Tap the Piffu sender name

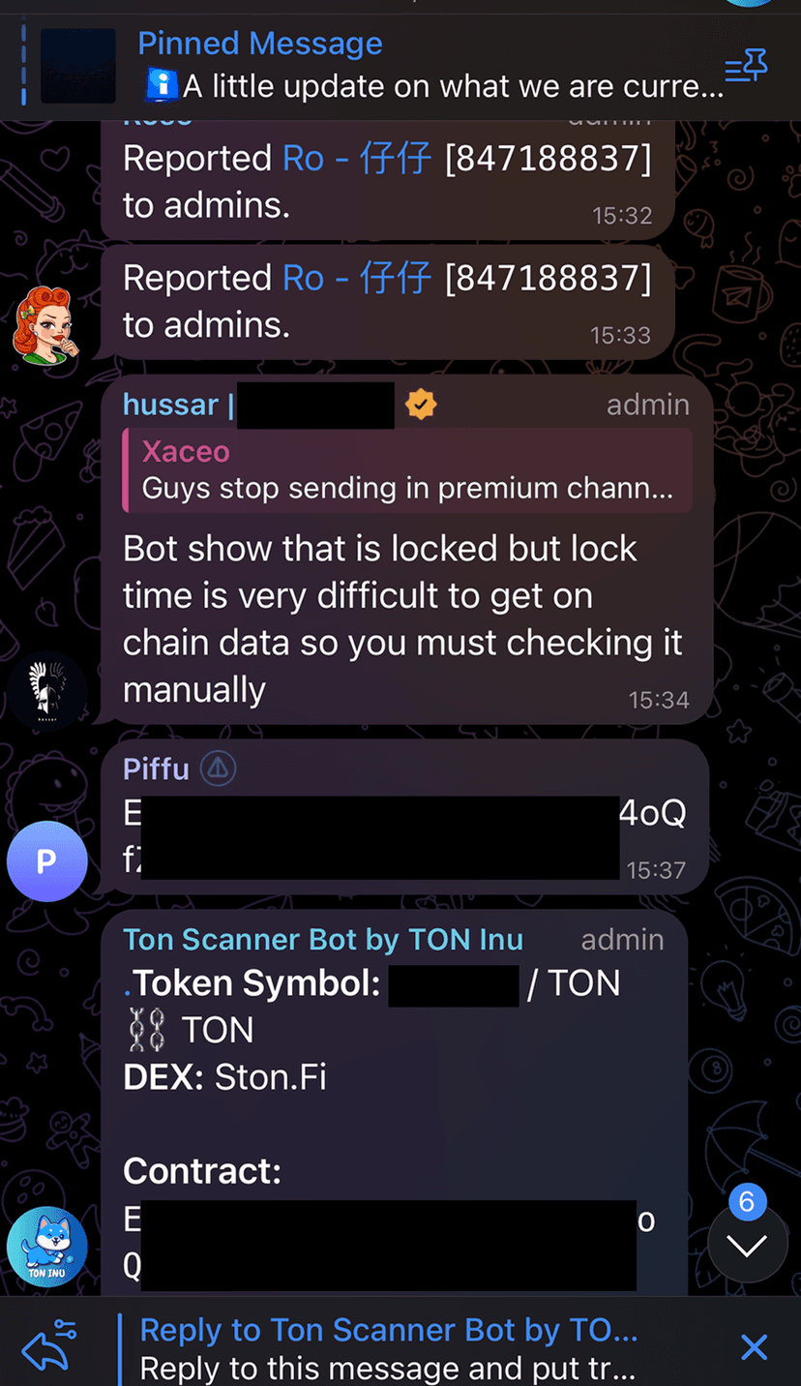click(x=156, y=768)
